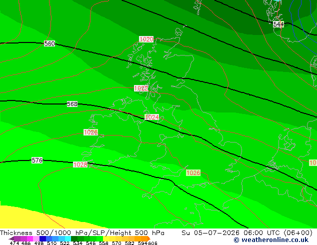Click the 560 height contour label
The width and height of the screenshot is (317, 245).
pyautogui.click(x=49, y=43)
